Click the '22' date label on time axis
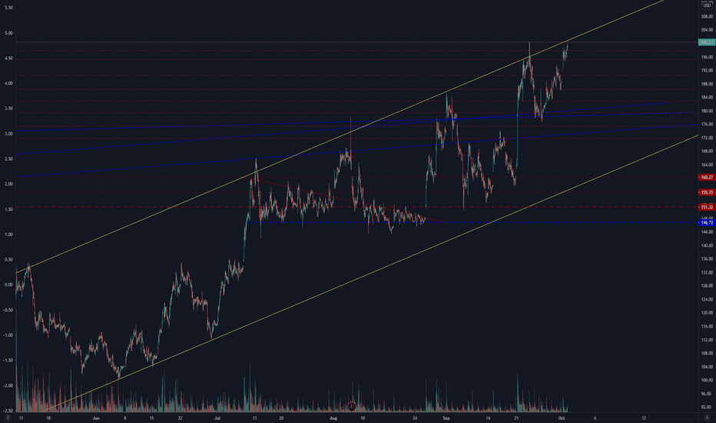Image resolution: width=716 pixels, height=423 pixels. (181, 418)
